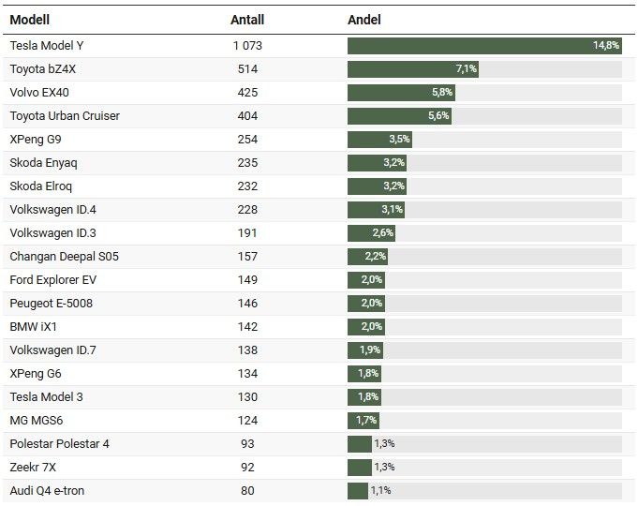This screenshot has height=506, width=638.
Task: Select the Toyota Urban Cruiser row
Action: click(65, 116)
